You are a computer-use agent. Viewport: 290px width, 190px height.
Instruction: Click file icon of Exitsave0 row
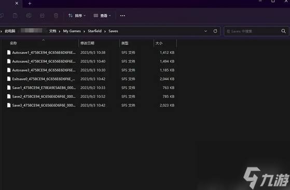click(9, 79)
